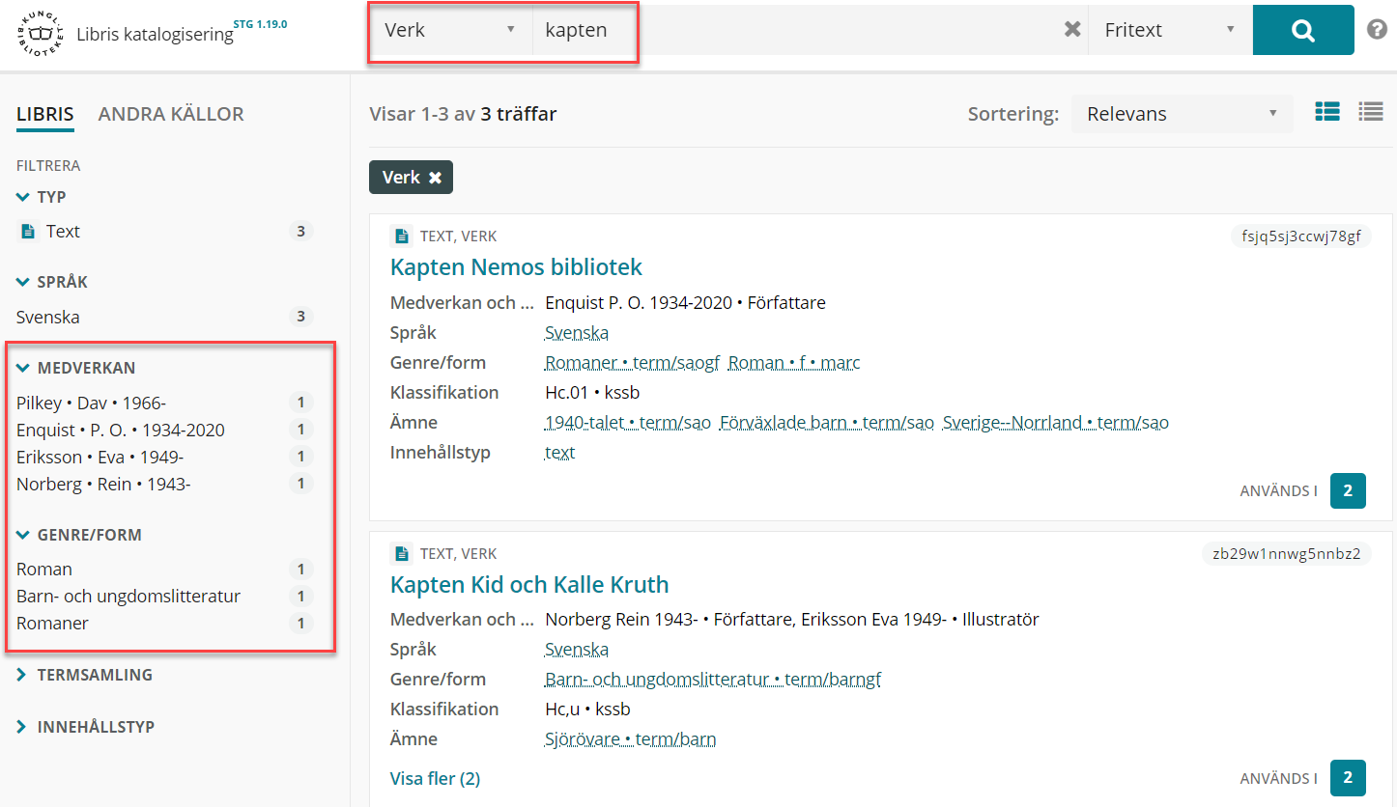Click document icon on Kapten Nemos bibliotek card
The image size is (1397, 807).
401,236
